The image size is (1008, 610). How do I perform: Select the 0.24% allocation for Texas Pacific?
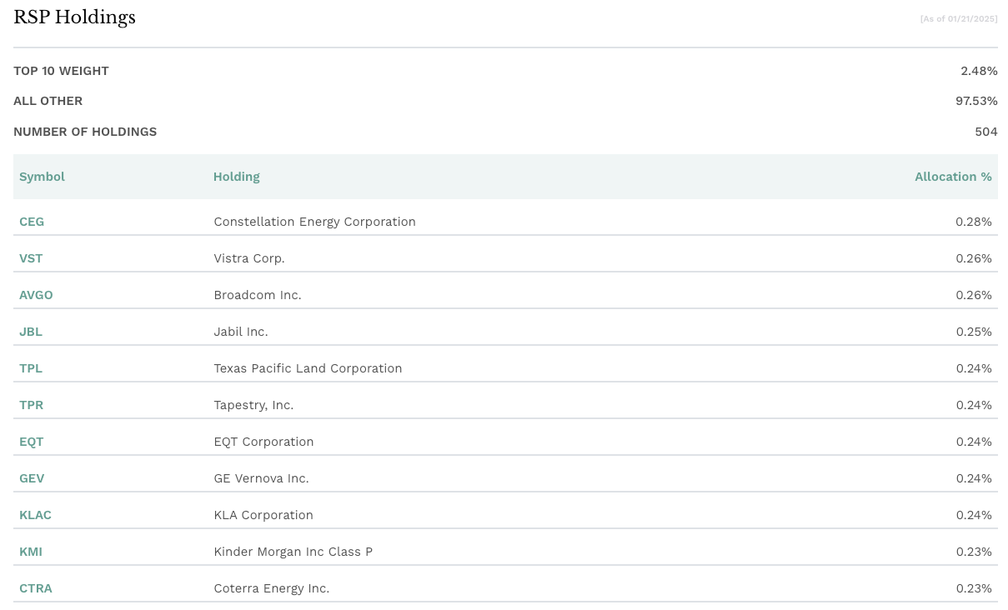[x=974, y=368]
